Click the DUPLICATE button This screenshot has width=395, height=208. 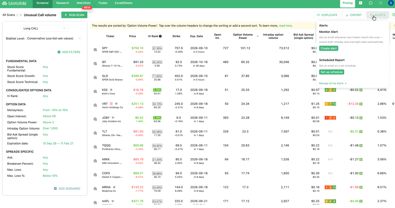(327, 15)
